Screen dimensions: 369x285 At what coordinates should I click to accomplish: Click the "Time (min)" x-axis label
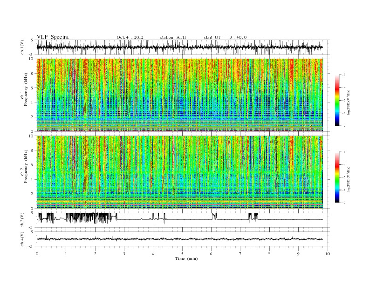[x=186, y=258]
